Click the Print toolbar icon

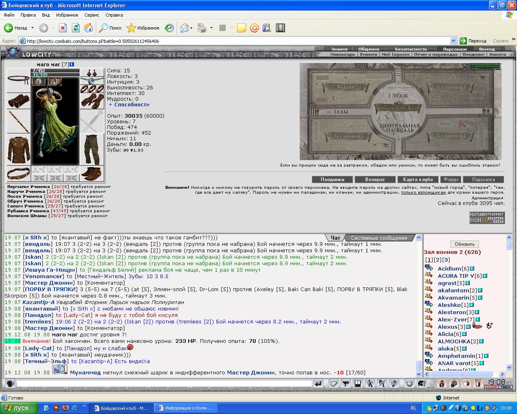(x=202, y=28)
